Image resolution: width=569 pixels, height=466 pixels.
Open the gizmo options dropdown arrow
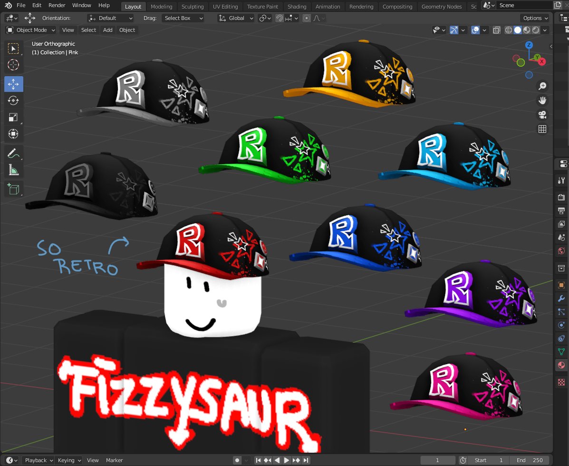pyautogui.click(x=463, y=30)
